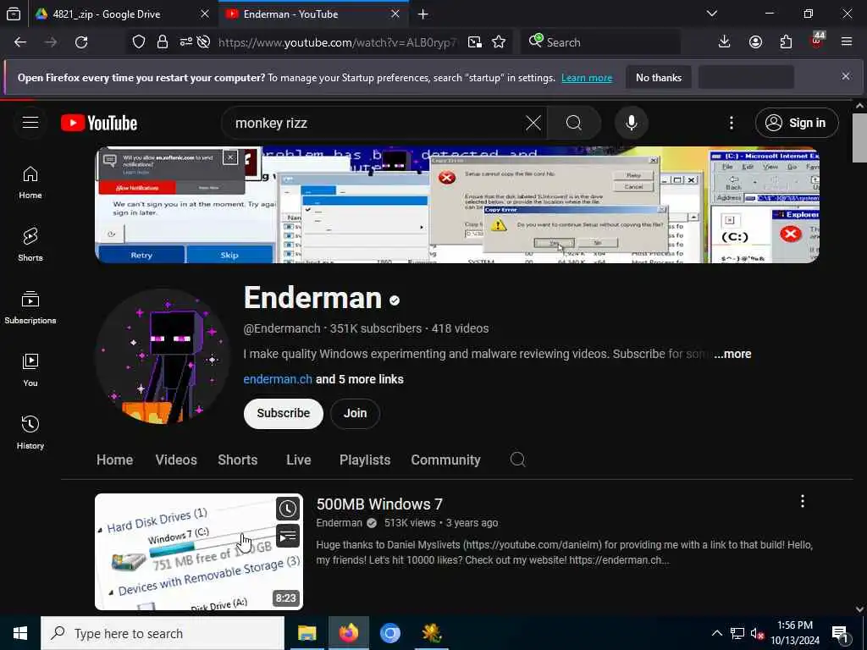
Task: Expand channel description with ...more
Action: (732, 354)
